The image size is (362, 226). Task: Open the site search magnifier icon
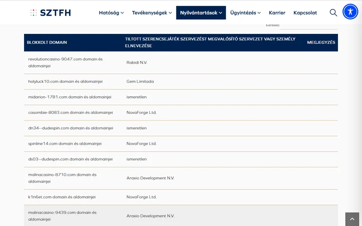coord(333,13)
